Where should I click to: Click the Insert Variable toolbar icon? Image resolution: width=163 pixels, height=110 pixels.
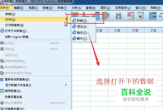coord(140,16)
